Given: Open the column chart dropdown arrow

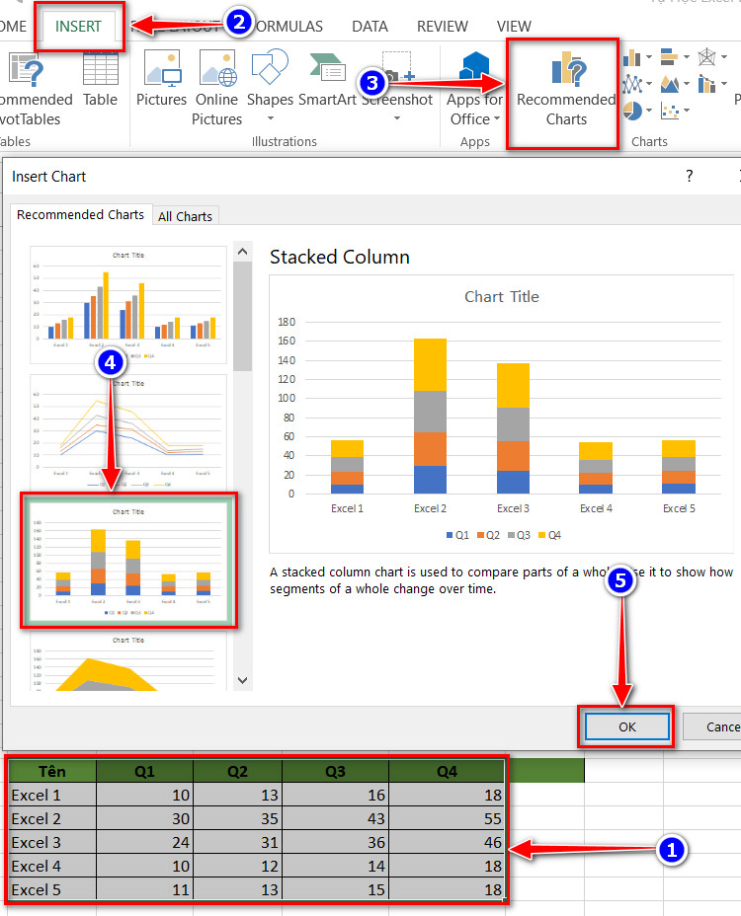Looking at the screenshot, I should click(x=648, y=57).
